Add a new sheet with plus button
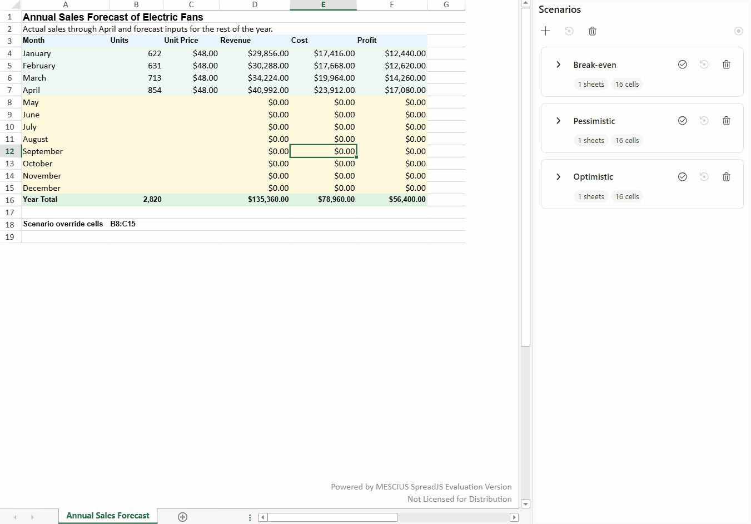 182,517
